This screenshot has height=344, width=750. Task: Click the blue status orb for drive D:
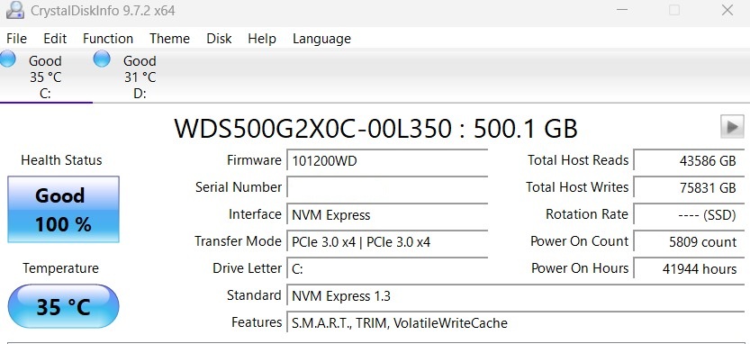click(x=102, y=59)
